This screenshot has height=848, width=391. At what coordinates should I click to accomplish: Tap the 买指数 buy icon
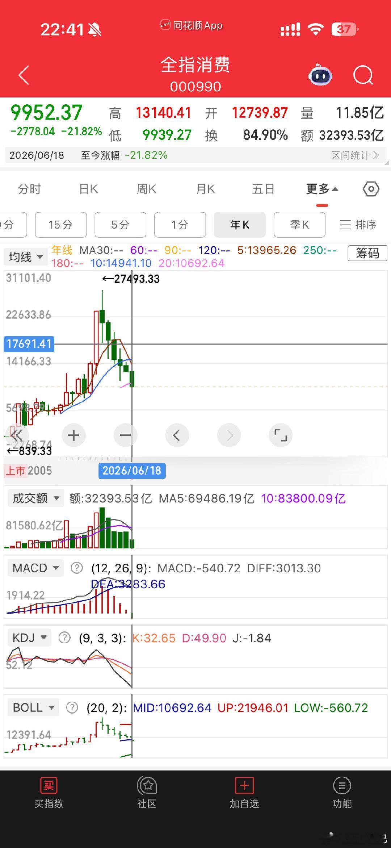(49, 793)
